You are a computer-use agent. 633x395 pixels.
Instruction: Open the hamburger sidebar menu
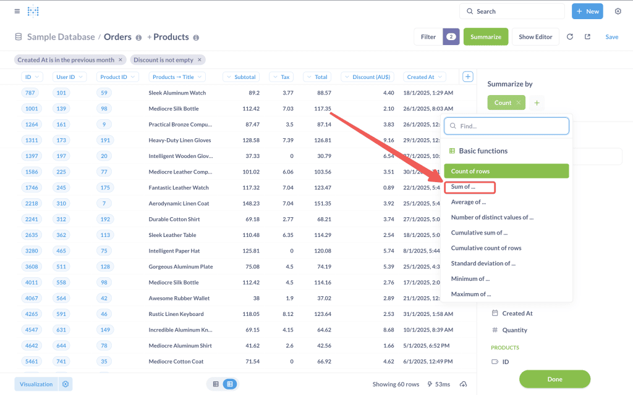17,11
